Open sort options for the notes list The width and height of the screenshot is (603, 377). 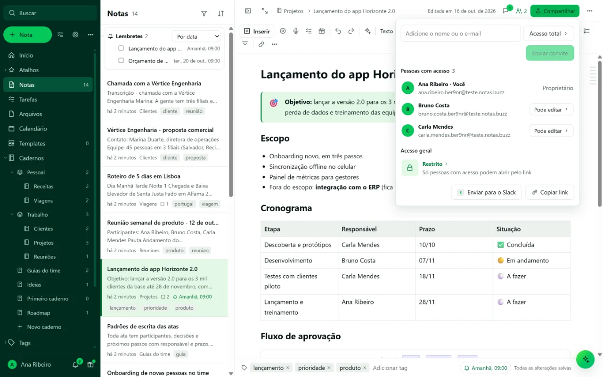click(x=221, y=14)
